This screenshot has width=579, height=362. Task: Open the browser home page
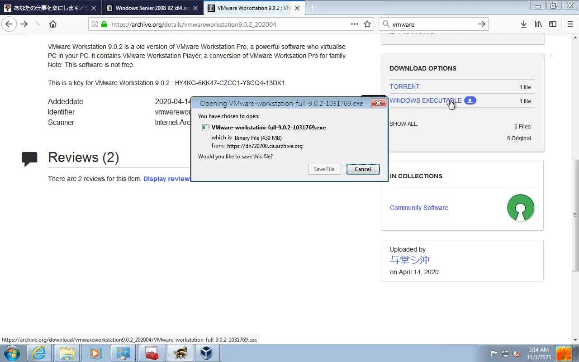pyautogui.click(x=53, y=24)
